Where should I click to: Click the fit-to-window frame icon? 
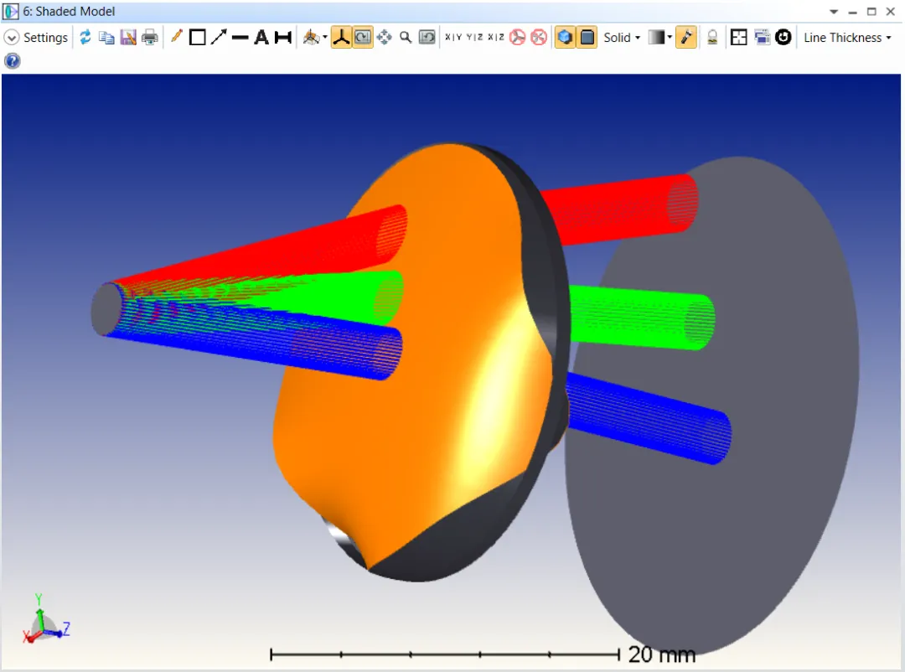pyautogui.click(x=739, y=38)
